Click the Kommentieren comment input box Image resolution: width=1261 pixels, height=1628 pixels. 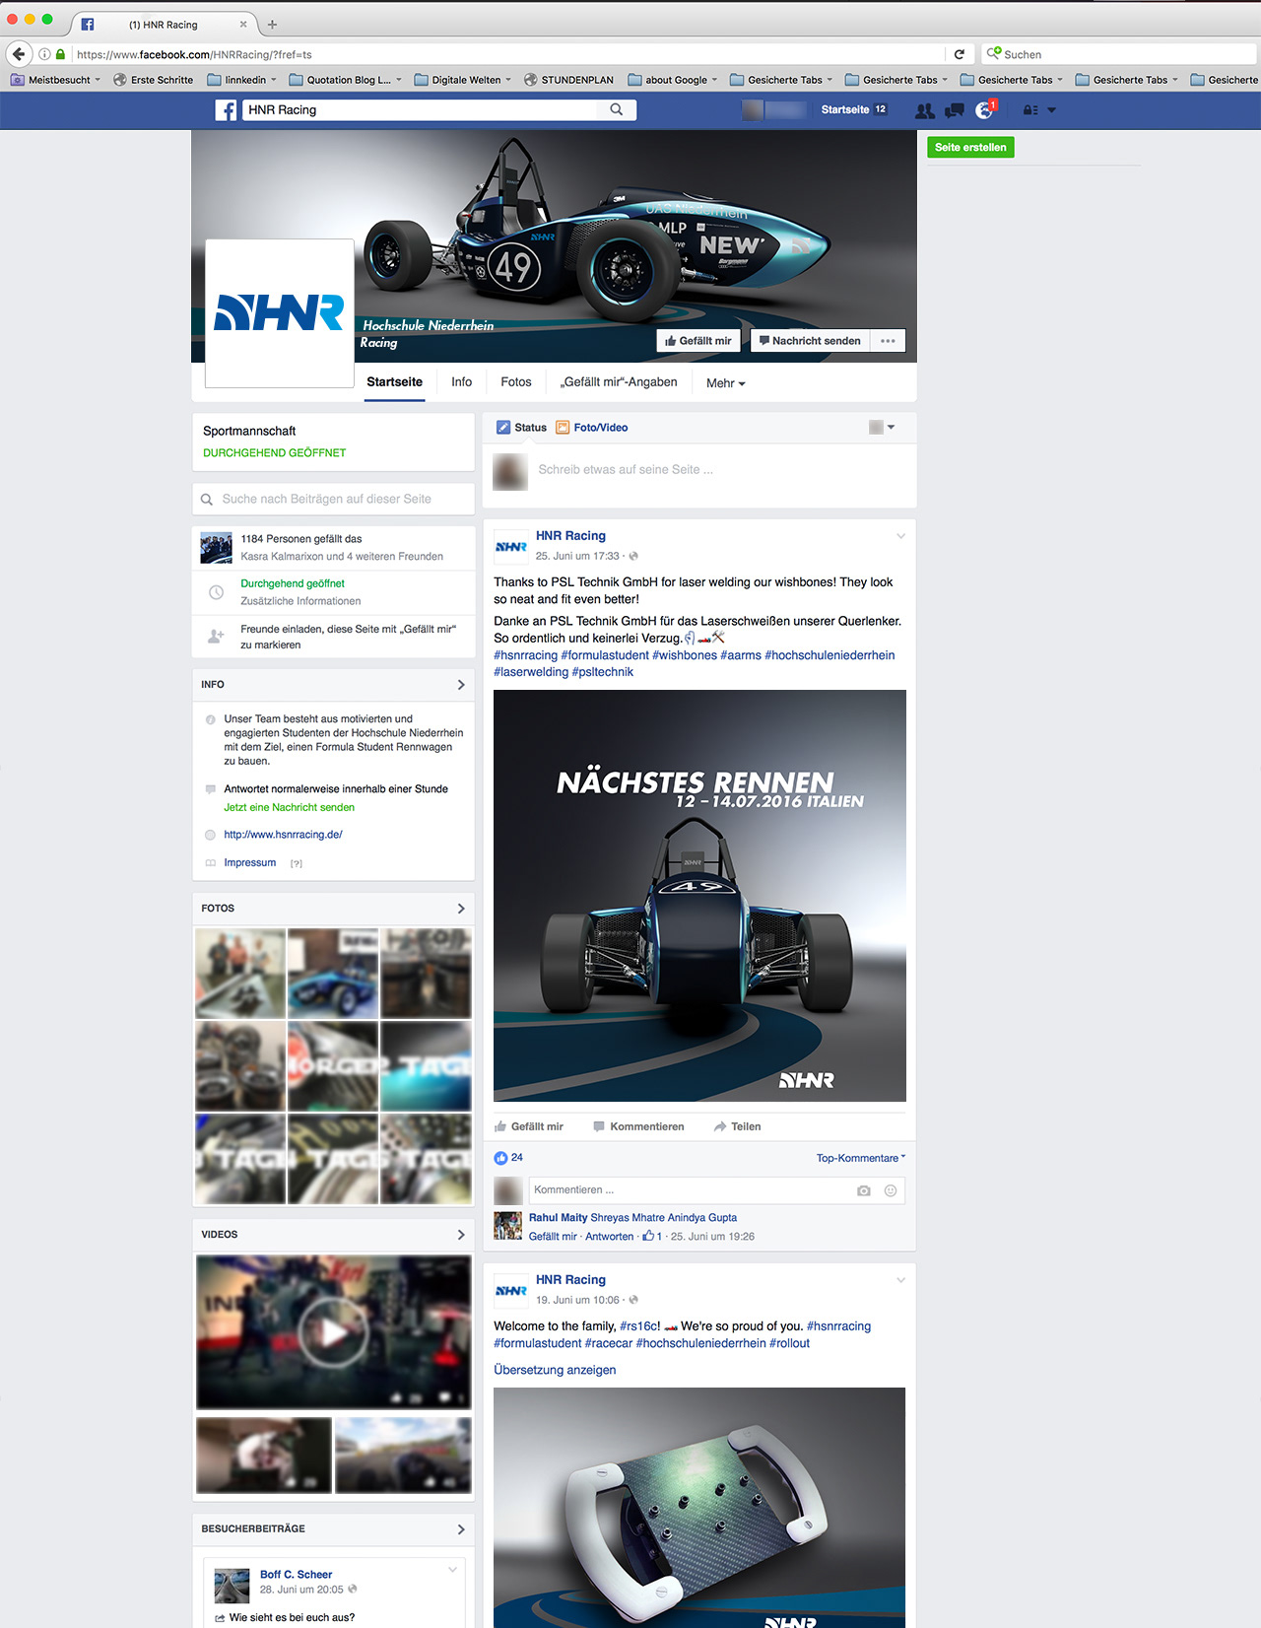[694, 1190]
